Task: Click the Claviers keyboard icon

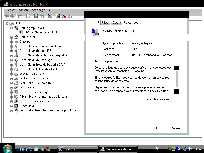Action: point(16,42)
